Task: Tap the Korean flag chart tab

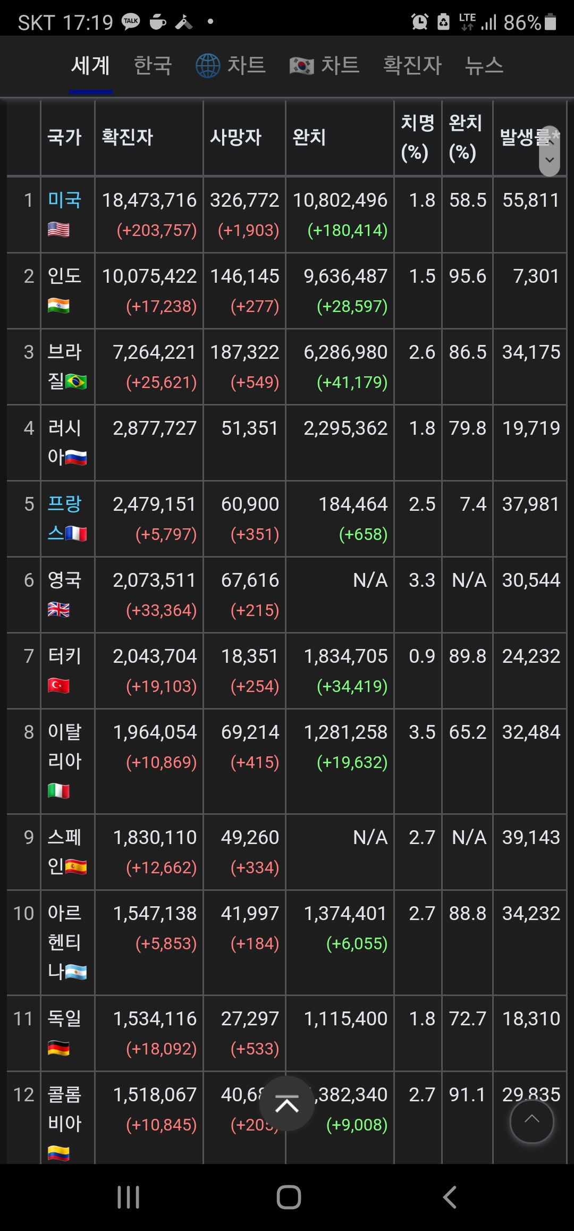Action: (324, 66)
